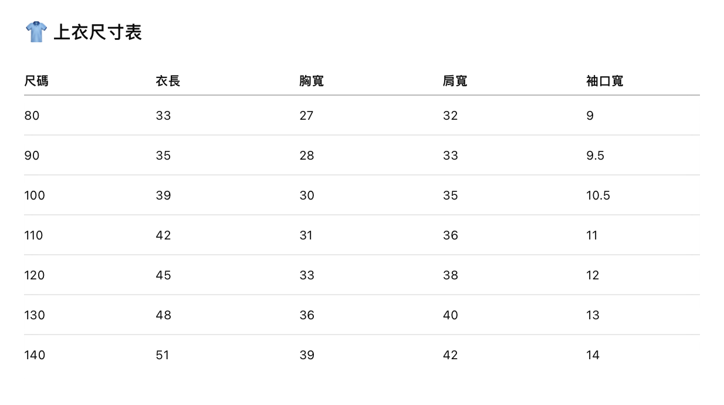The width and height of the screenshot is (724, 405).
Task: Click size 130 row label
Action: pos(35,315)
